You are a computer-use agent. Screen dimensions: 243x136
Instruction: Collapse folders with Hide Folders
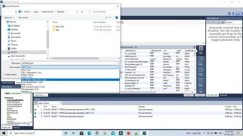pyautogui.click(x=10, y=75)
